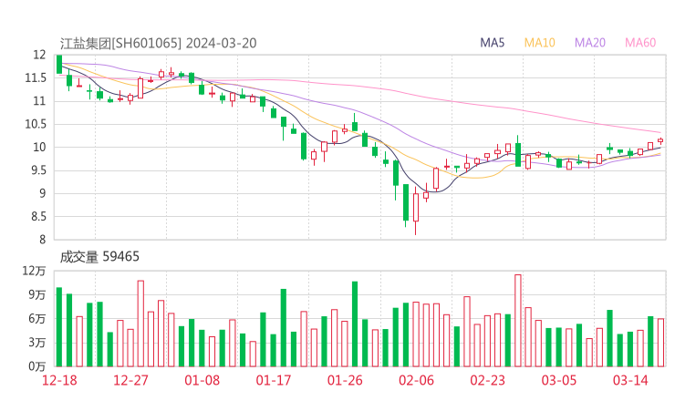Click the 9.5 price axis label
Viewport: 675px width, 401px height.
pos(37,170)
